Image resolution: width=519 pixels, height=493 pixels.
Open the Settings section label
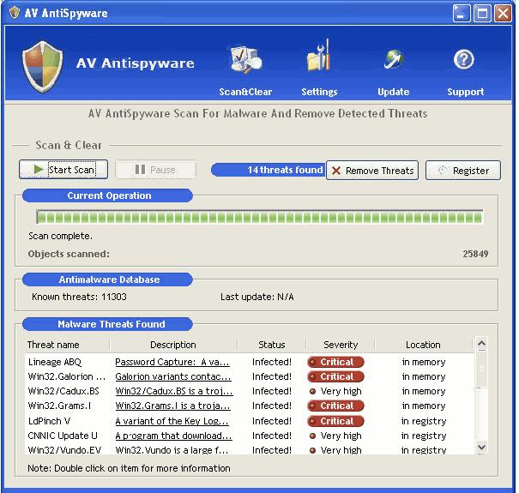(319, 92)
